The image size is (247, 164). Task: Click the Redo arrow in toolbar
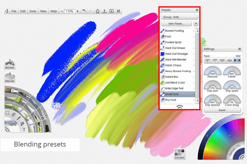tap(90, 11)
